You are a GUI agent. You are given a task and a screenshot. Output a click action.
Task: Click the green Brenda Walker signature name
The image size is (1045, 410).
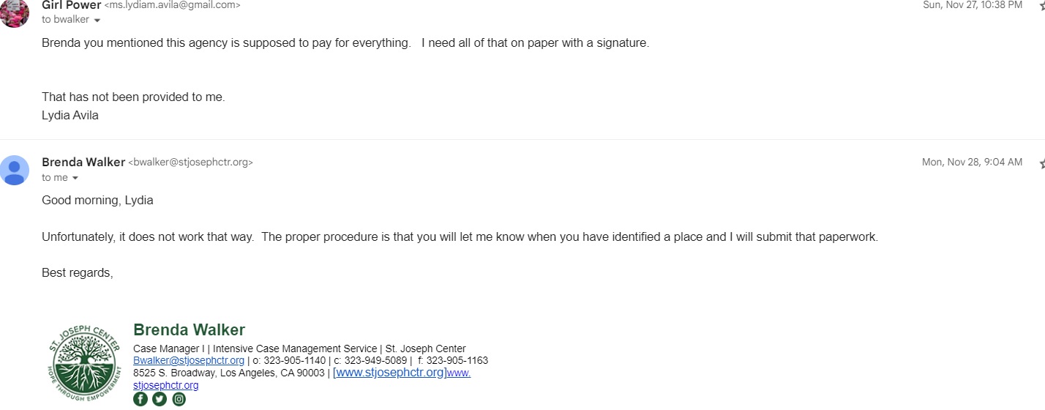click(189, 329)
